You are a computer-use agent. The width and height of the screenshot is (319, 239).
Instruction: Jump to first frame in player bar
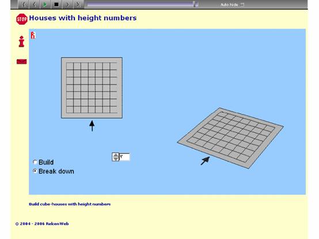[24, 4]
